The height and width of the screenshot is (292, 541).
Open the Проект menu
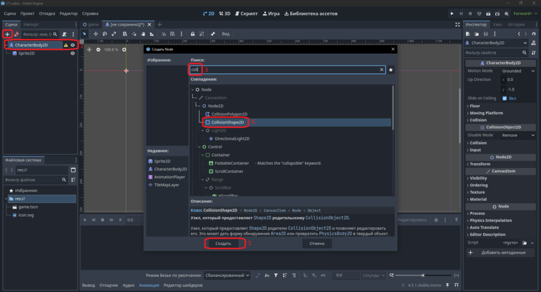(x=27, y=13)
